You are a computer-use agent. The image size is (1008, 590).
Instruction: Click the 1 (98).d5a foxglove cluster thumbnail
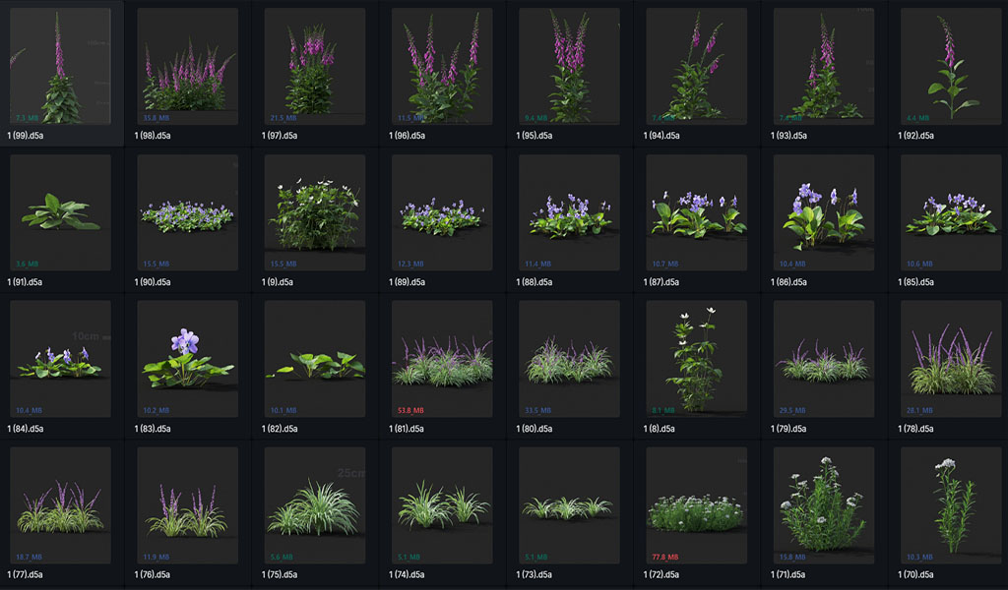tap(187, 67)
